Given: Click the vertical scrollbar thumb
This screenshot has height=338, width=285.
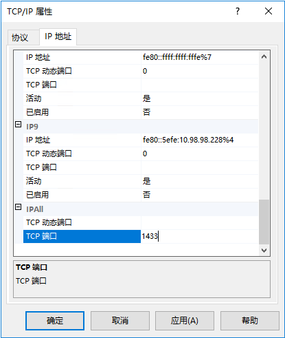Looking at the screenshot, I should (264, 222).
